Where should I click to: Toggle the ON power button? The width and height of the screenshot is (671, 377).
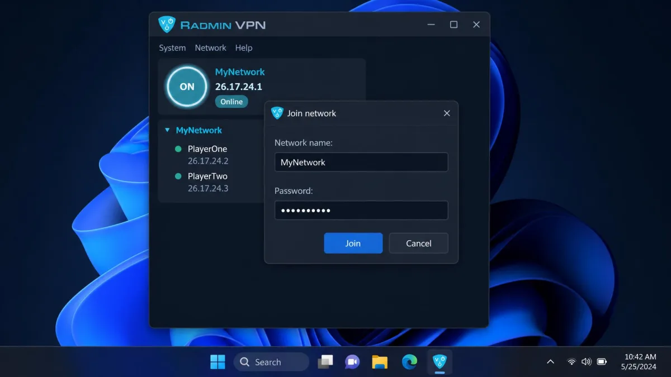[187, 87]
